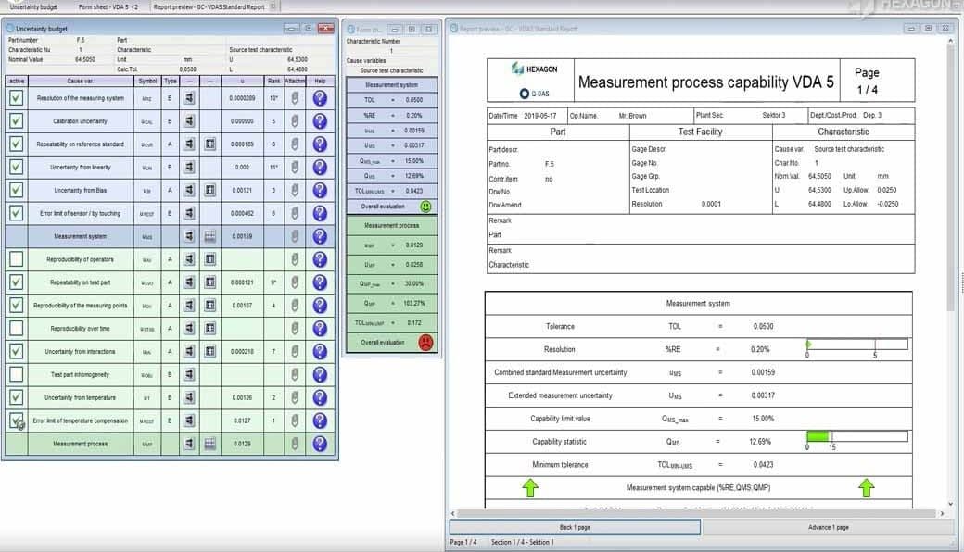The image size is (964, 552).
Task: Enable the Reproducibility of operators cause variable
Action: [16, 260]
